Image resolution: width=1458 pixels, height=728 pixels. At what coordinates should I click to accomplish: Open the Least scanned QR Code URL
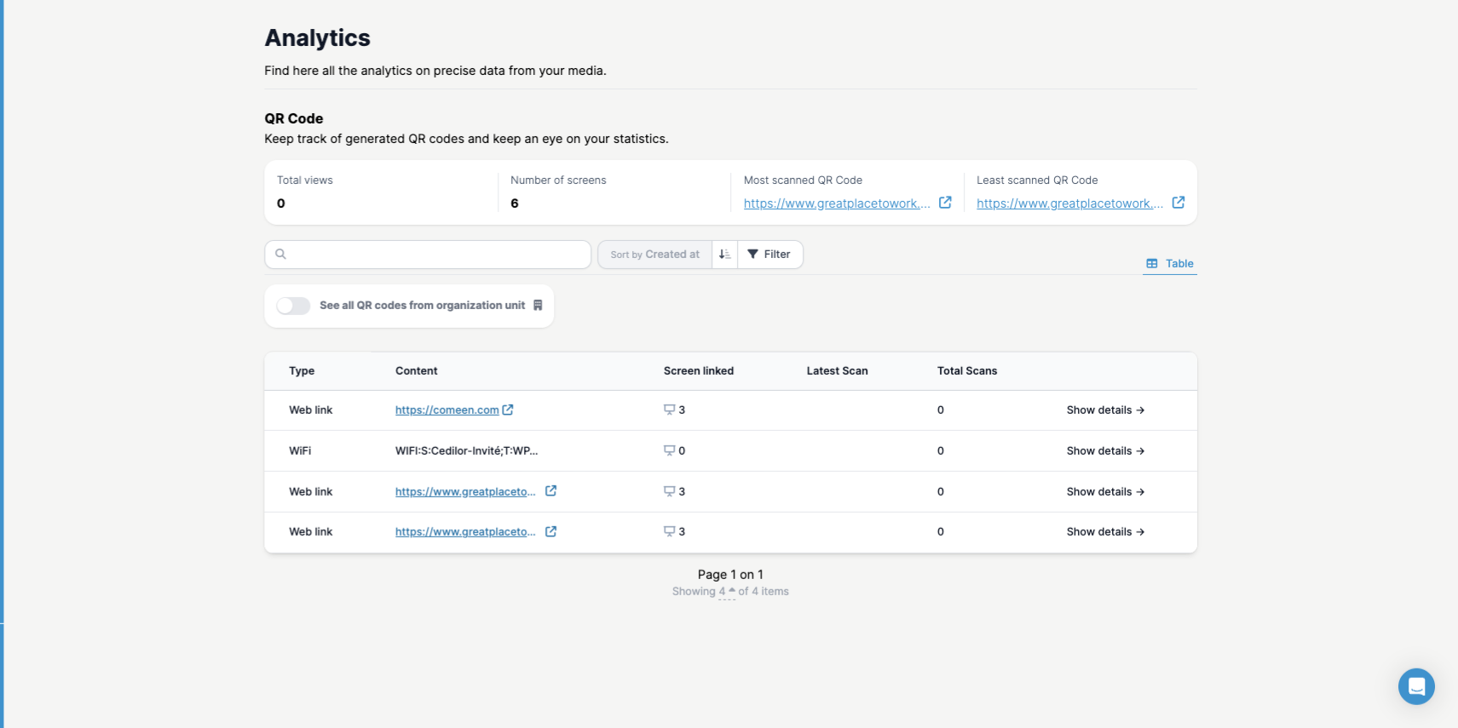pos(1069,203)
